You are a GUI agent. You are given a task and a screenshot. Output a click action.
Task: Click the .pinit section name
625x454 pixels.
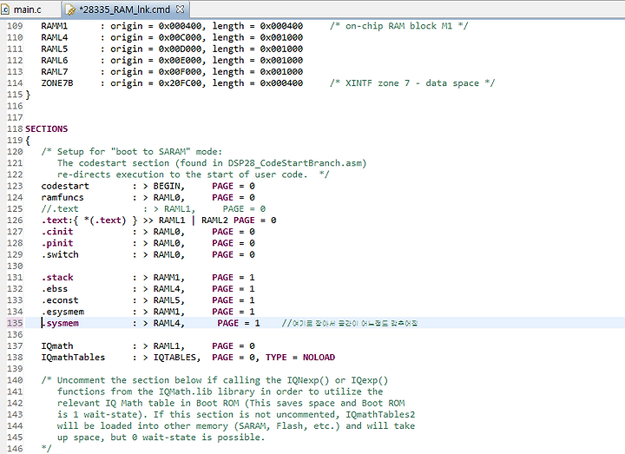(x=57, y=243)
